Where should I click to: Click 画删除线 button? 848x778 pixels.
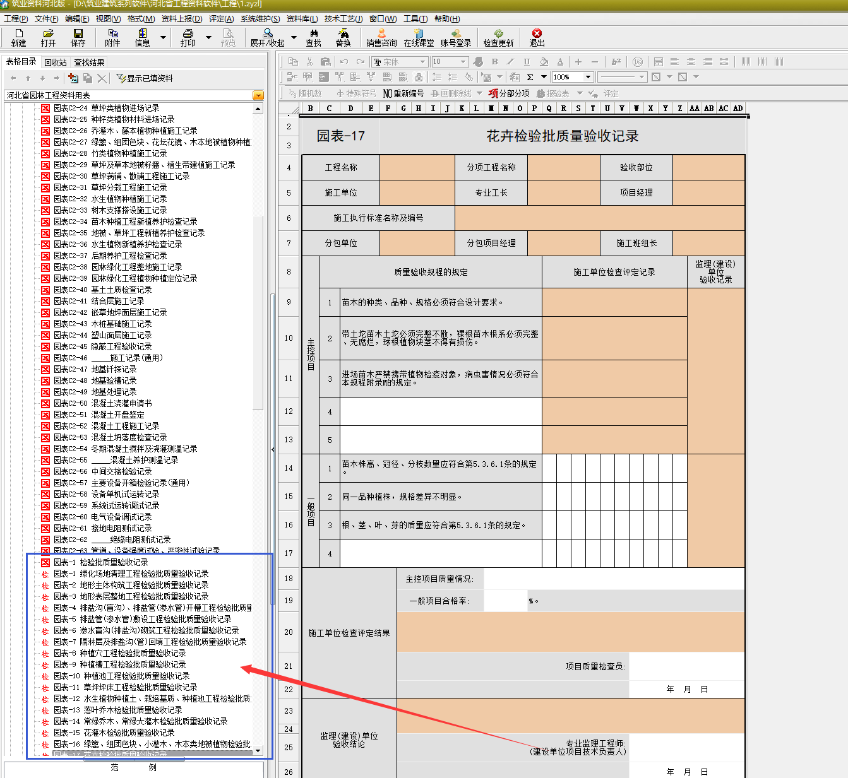click(451, 93)
